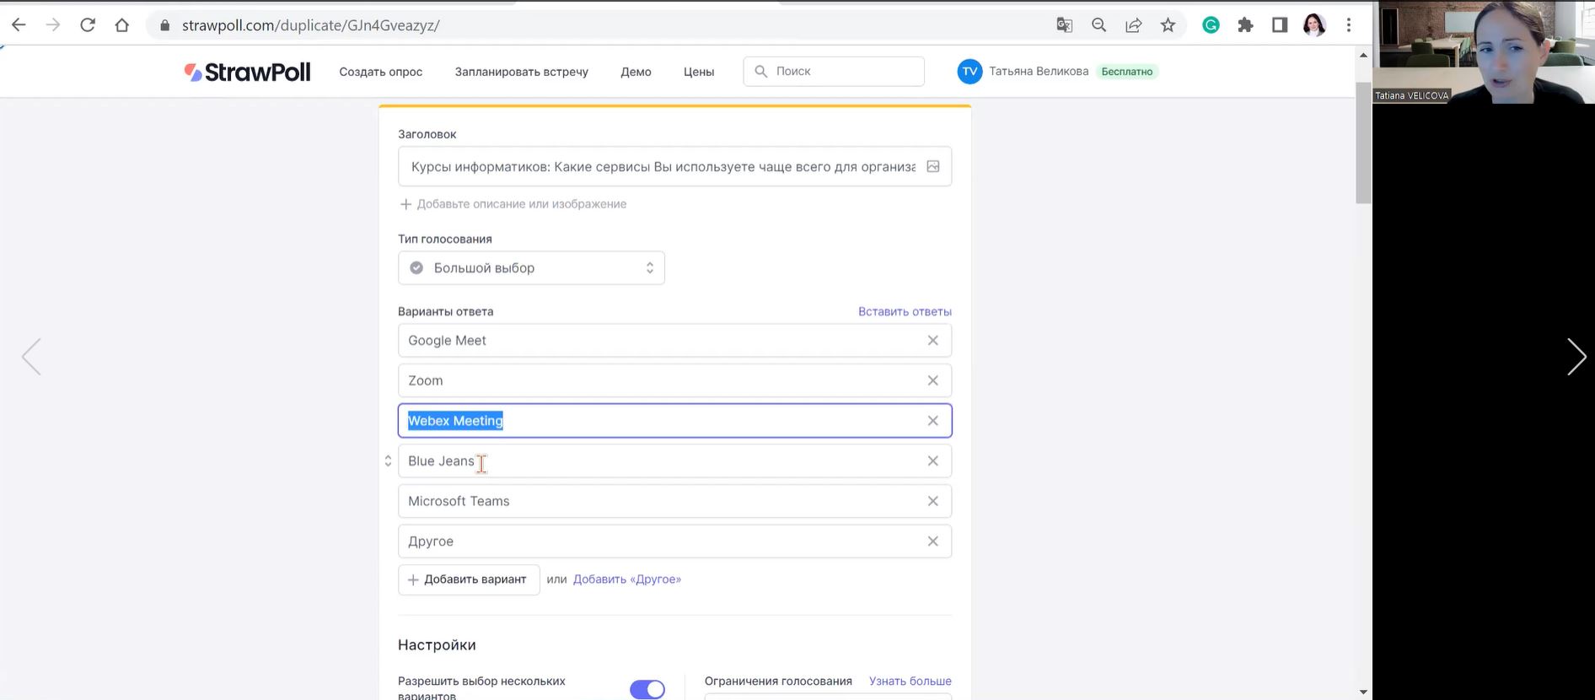
Task: Open the voting type dropdown
Action: pyautogui.click(x=531, y=268)
